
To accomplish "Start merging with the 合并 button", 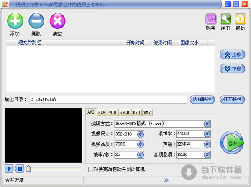I will tap(232, 143).
